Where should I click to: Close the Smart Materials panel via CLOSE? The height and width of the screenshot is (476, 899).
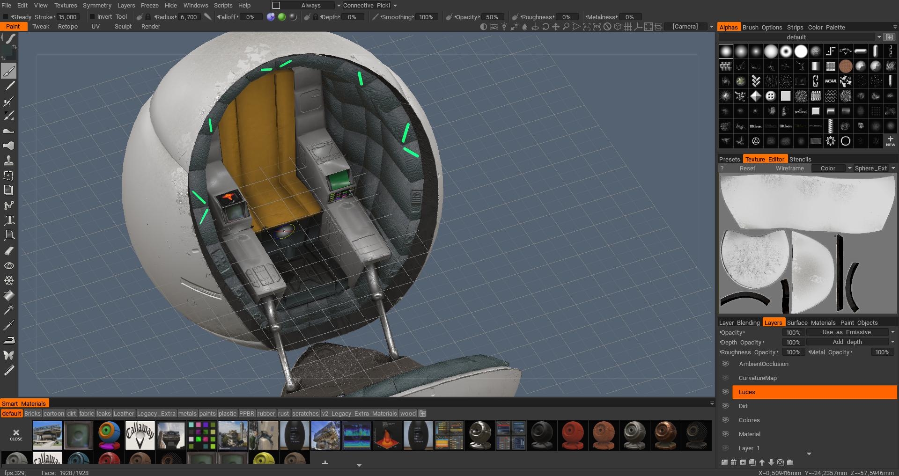[x=16, y=435]
